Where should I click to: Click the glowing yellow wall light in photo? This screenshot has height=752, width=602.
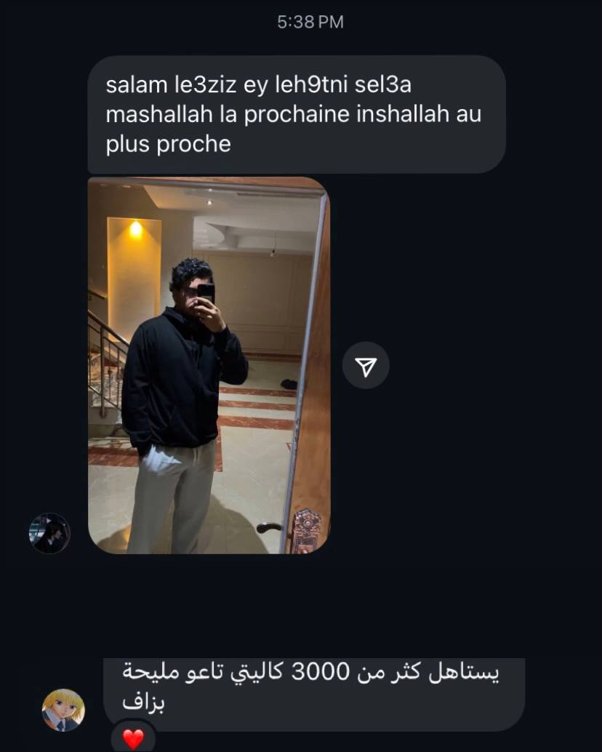[x=136, y=230]
